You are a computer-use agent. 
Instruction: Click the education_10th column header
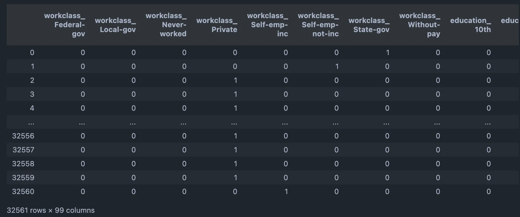[470, 25]
